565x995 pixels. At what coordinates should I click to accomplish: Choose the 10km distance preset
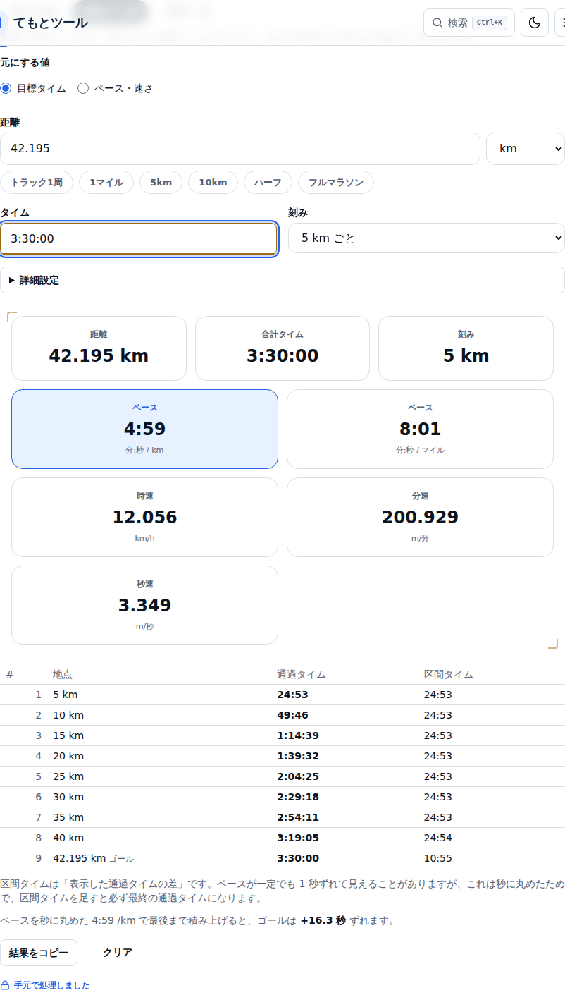click(x=213, y=183)
